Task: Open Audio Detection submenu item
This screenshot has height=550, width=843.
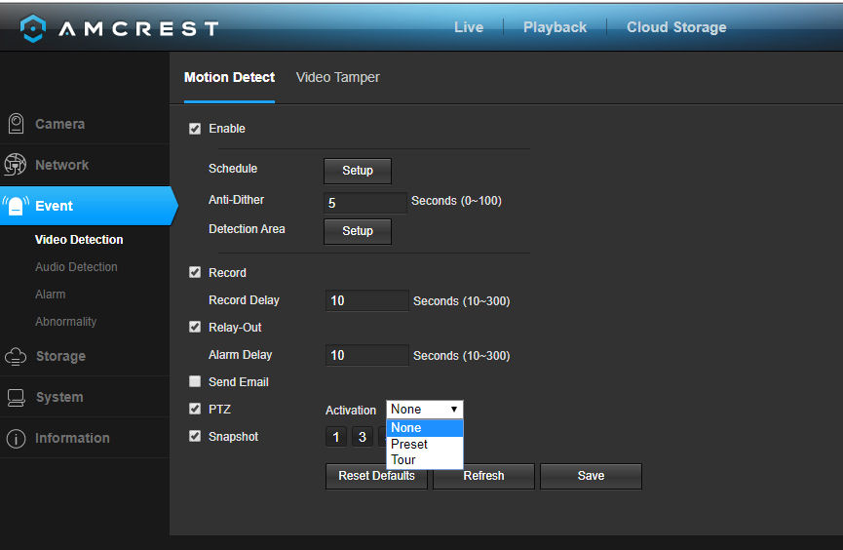Action: (76, 267)
